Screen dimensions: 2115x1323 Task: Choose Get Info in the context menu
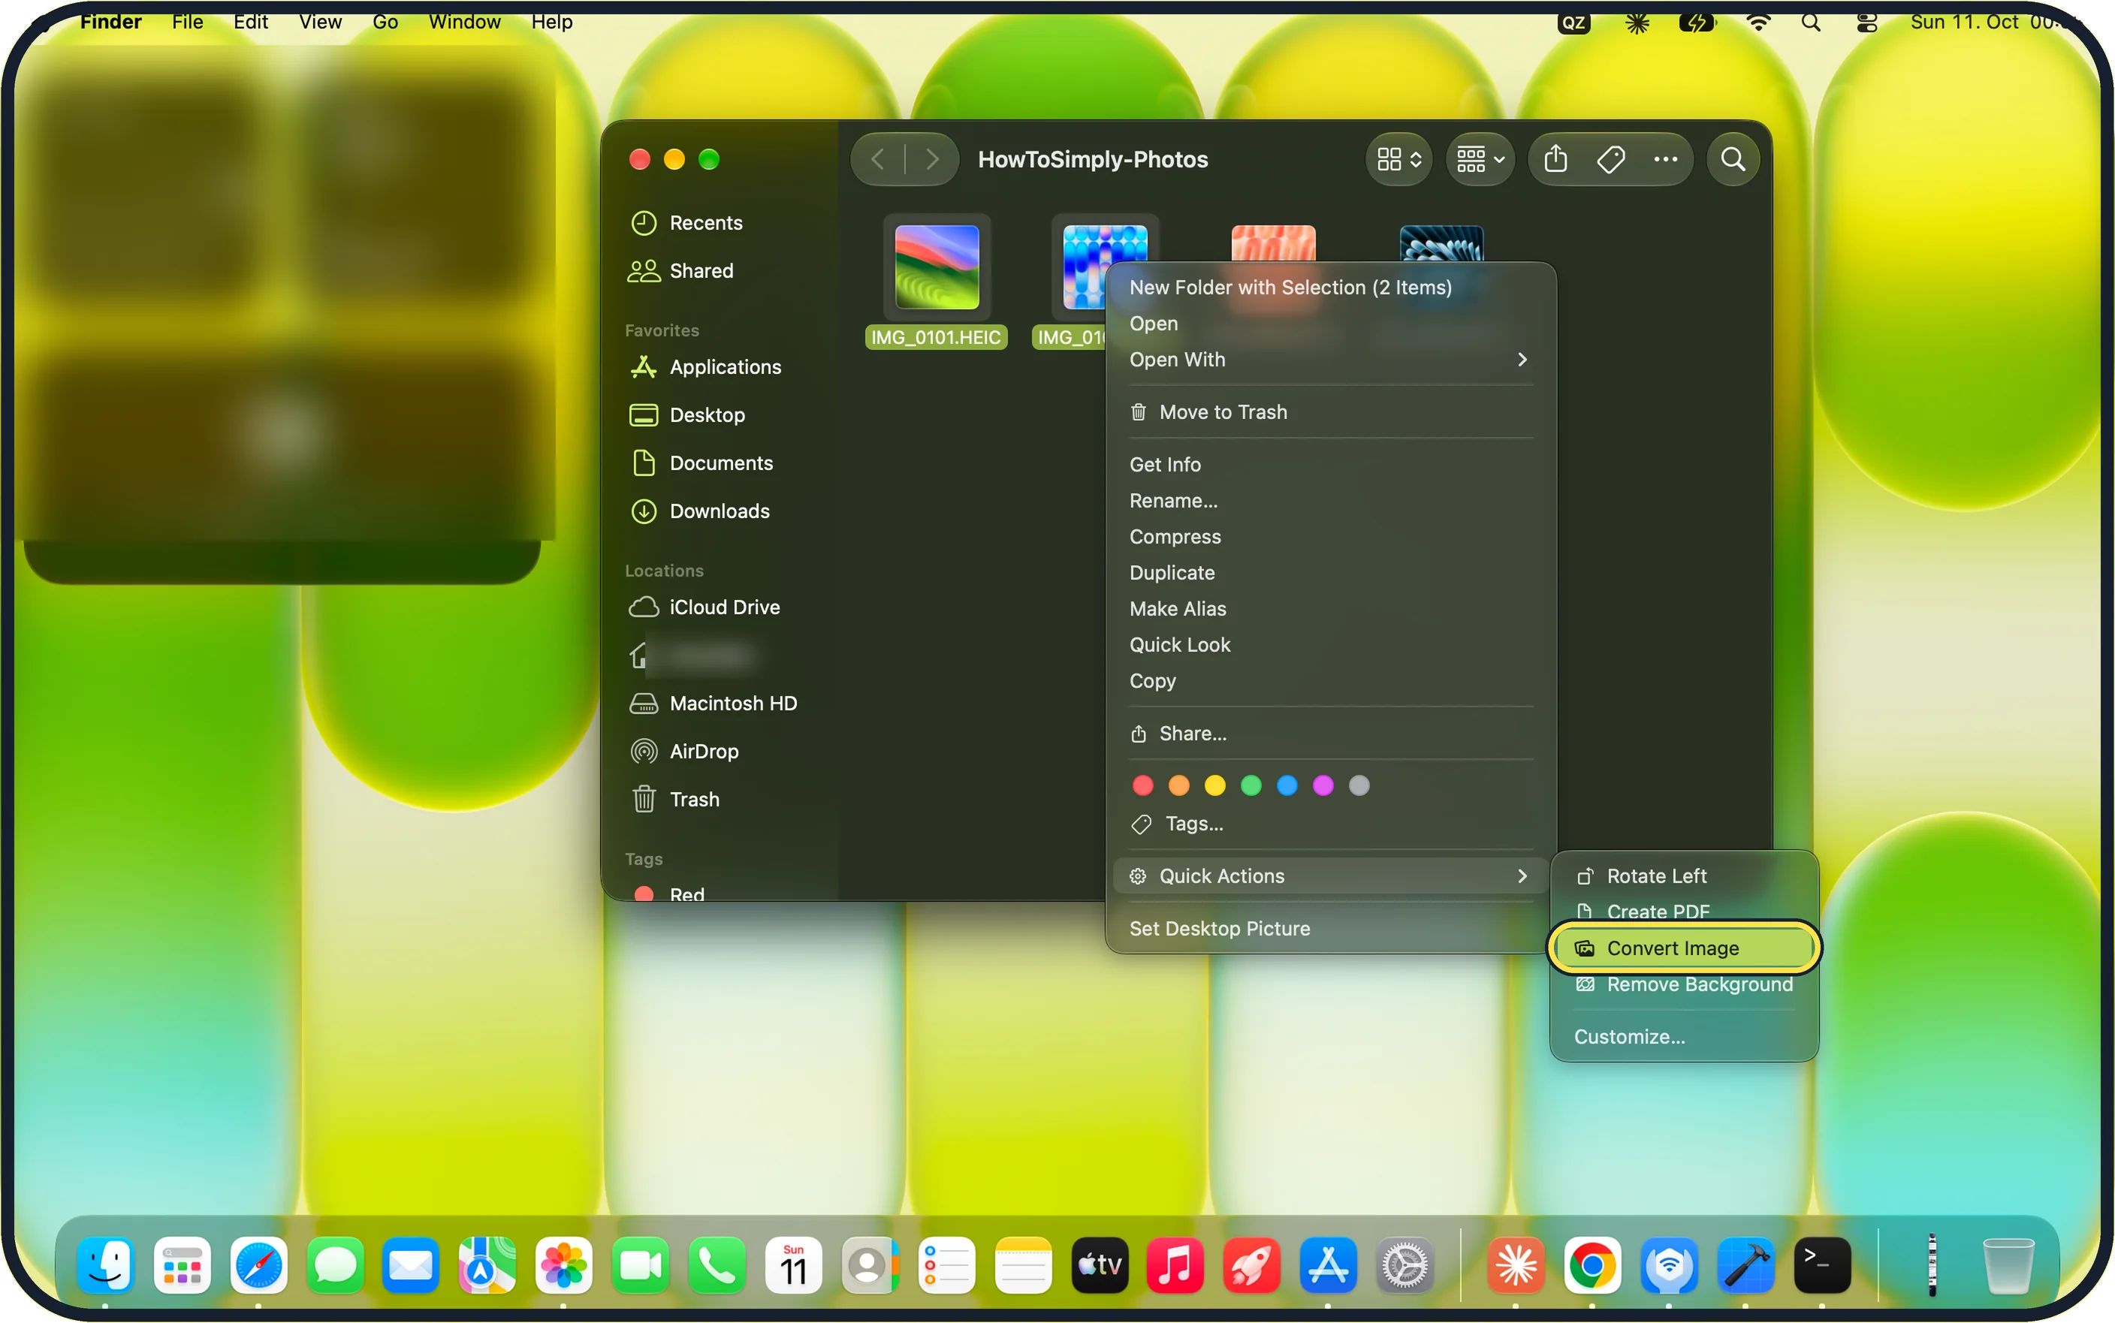[x=1165, y=465]
